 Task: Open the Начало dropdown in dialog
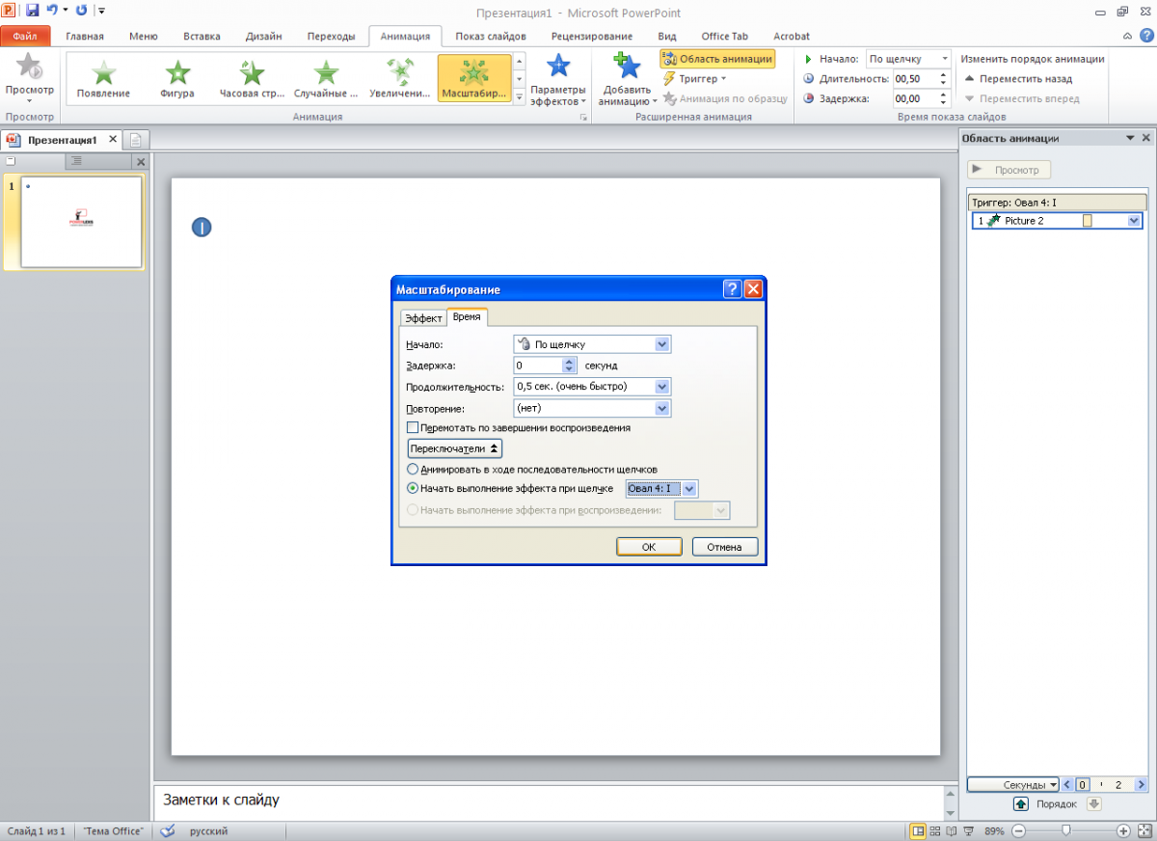tap(661, 343)
